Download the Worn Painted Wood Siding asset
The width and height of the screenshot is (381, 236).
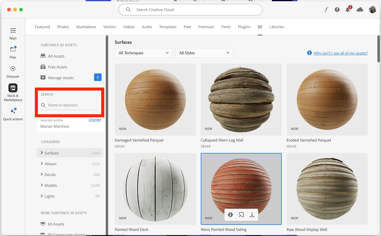click(x=252, y=215)
